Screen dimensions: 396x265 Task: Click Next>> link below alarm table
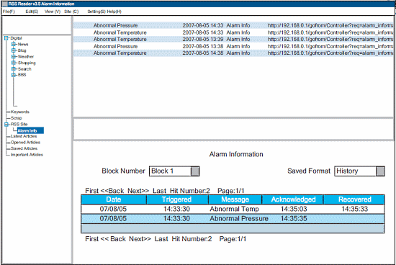[x=140, y=239]
